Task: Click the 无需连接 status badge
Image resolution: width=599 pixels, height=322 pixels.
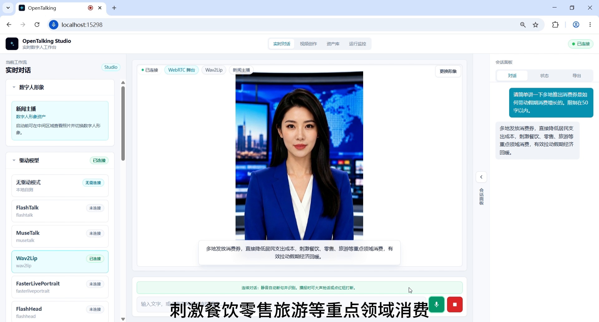Action: [93, 183]
